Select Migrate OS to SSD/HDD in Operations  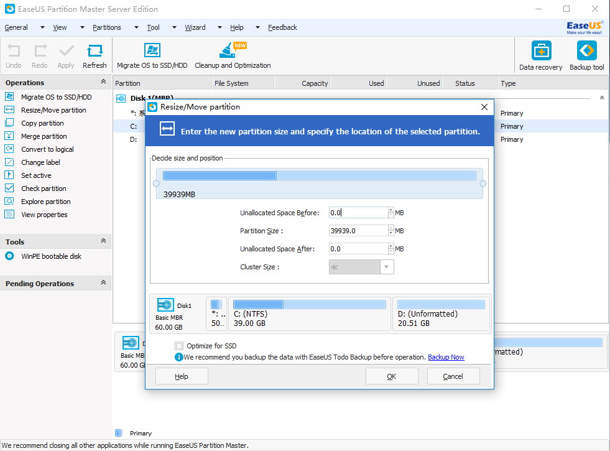tap(57, 97)
